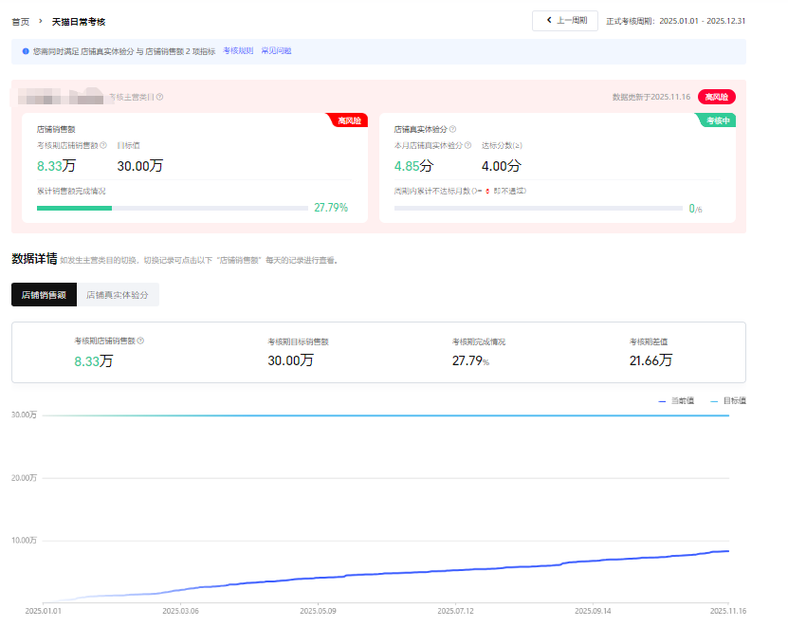Open the 常见问题 link
Screen dimensions: 788x627
pos(276,51)
